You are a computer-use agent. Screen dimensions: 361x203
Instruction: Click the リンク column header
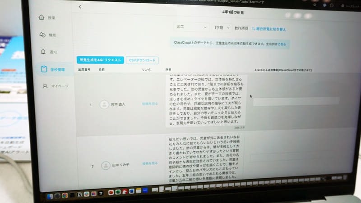[146, 70]
